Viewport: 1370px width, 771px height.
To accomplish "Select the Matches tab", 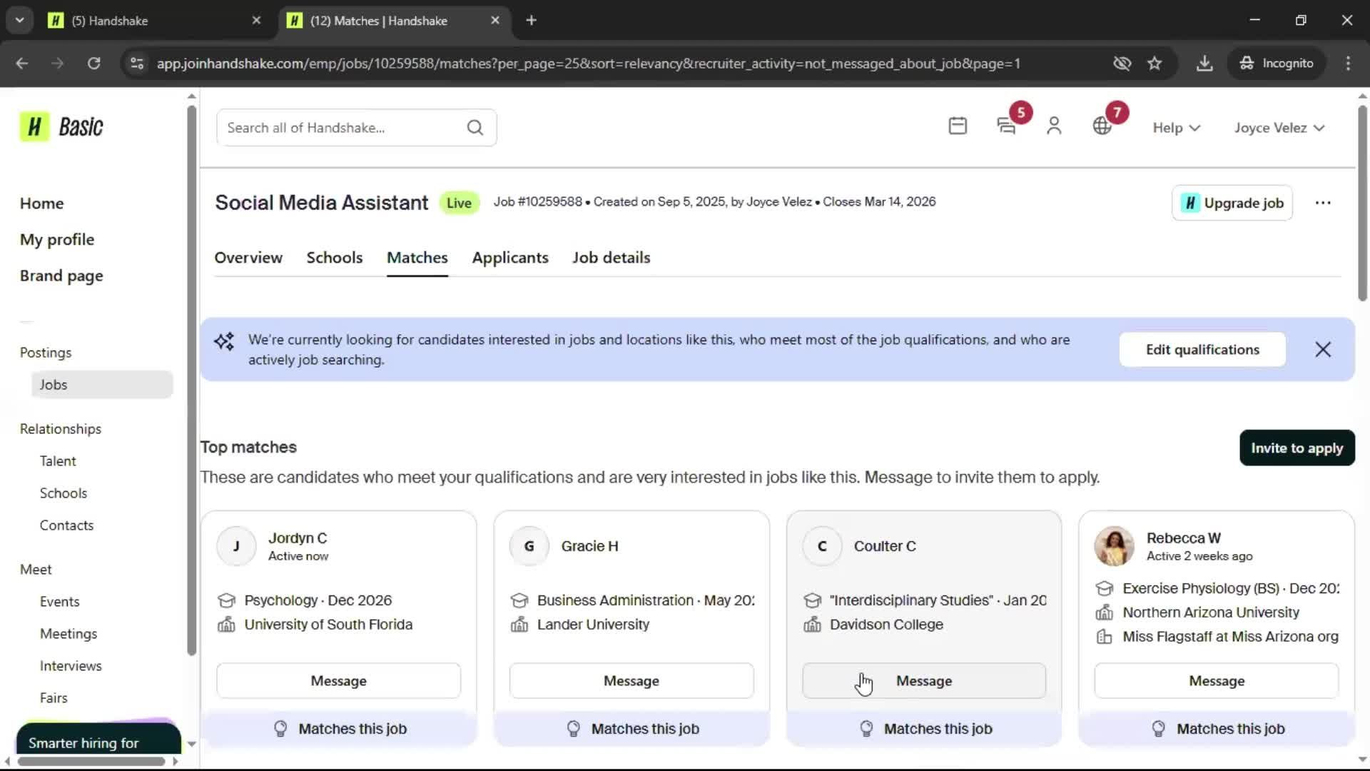I will click(x=417, y=258).
